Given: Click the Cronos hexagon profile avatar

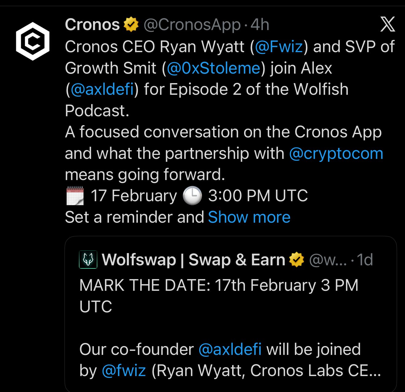Looking at the screenshot, I should [33, 40].
